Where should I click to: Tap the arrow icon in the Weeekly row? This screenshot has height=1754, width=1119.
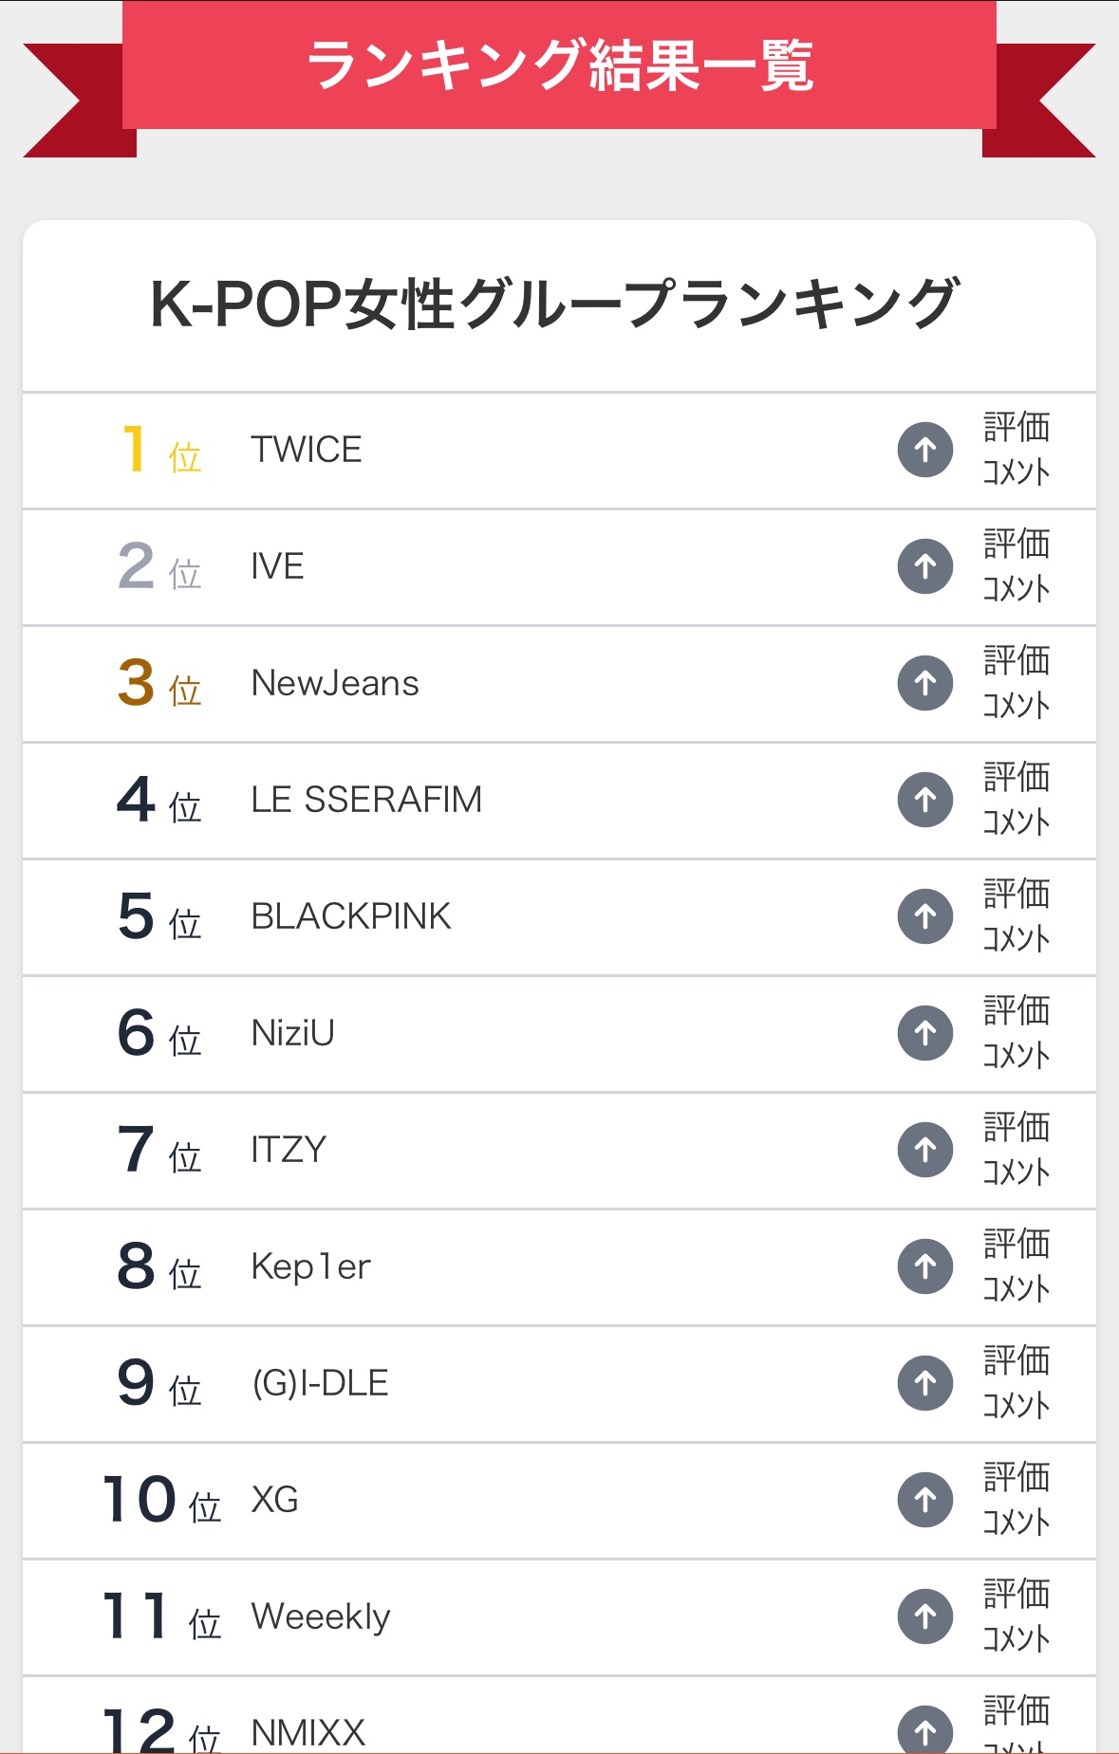tap(925, 1616)
